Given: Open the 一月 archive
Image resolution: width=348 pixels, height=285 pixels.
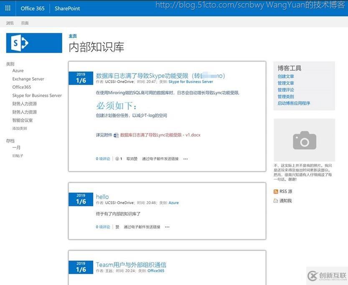Looking at the screenshot, I should pyautogui.click(x=16, y=148).
